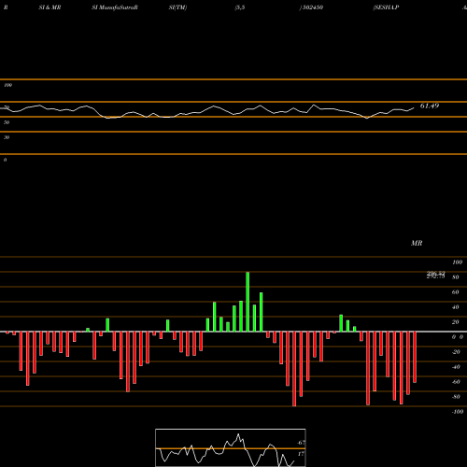Click the 61.49 RSI value label
Viewport: 467px width, 467px height.
tap(430, 106)
